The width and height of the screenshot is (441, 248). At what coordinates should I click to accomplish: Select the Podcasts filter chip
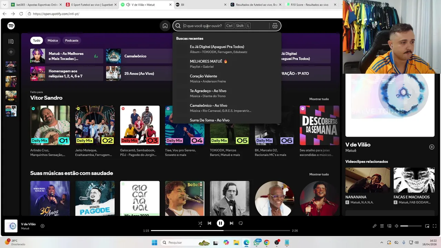[72, 40]
